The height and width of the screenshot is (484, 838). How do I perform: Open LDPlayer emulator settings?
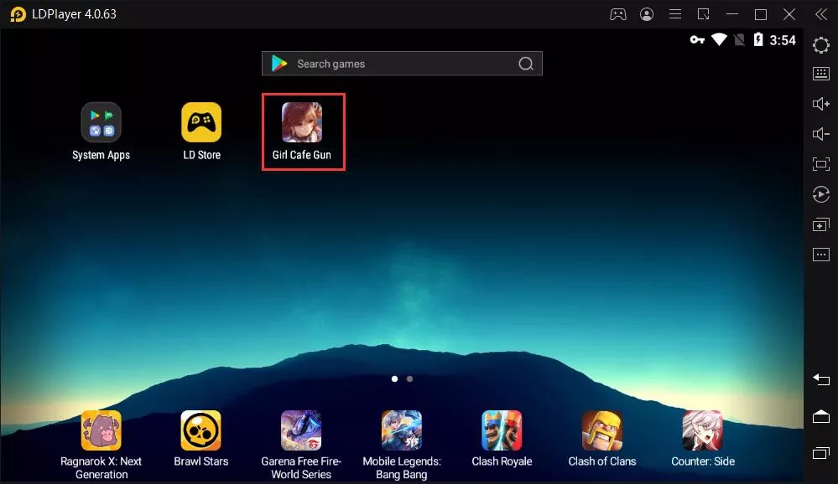click(x=820, y=44)
